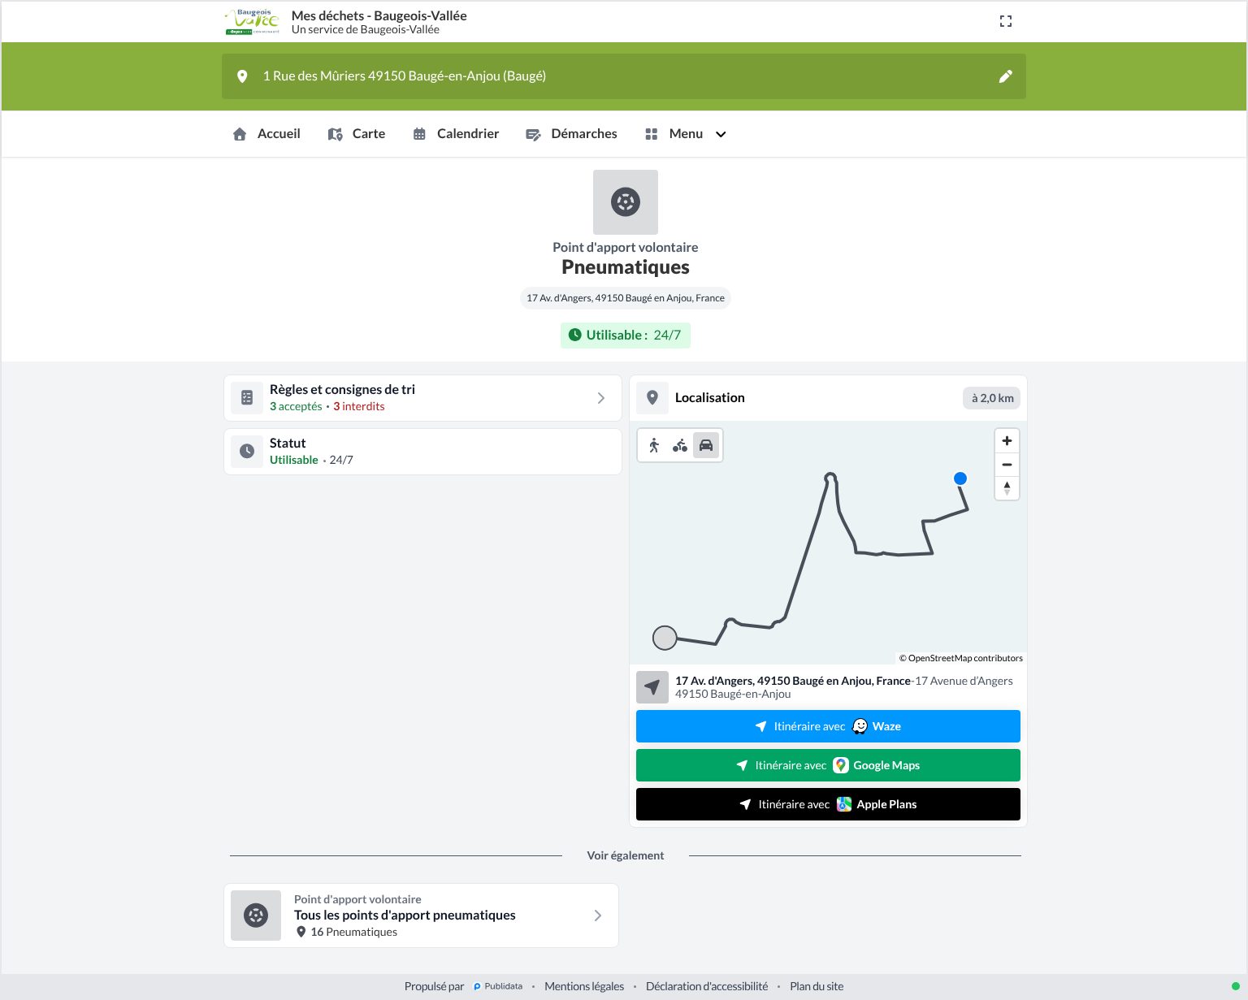Click the grey start marker on map
1248x1000 pixels.
pos(665,638)
